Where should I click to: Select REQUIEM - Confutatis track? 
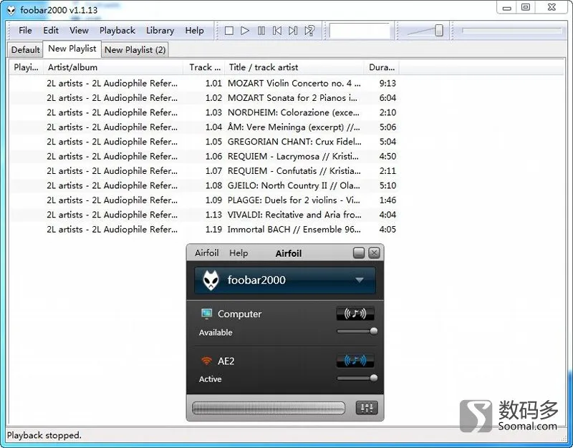204,171
